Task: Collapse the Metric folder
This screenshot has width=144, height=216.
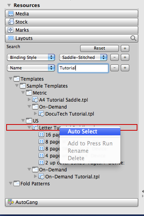Action: (x=23, y=93)
